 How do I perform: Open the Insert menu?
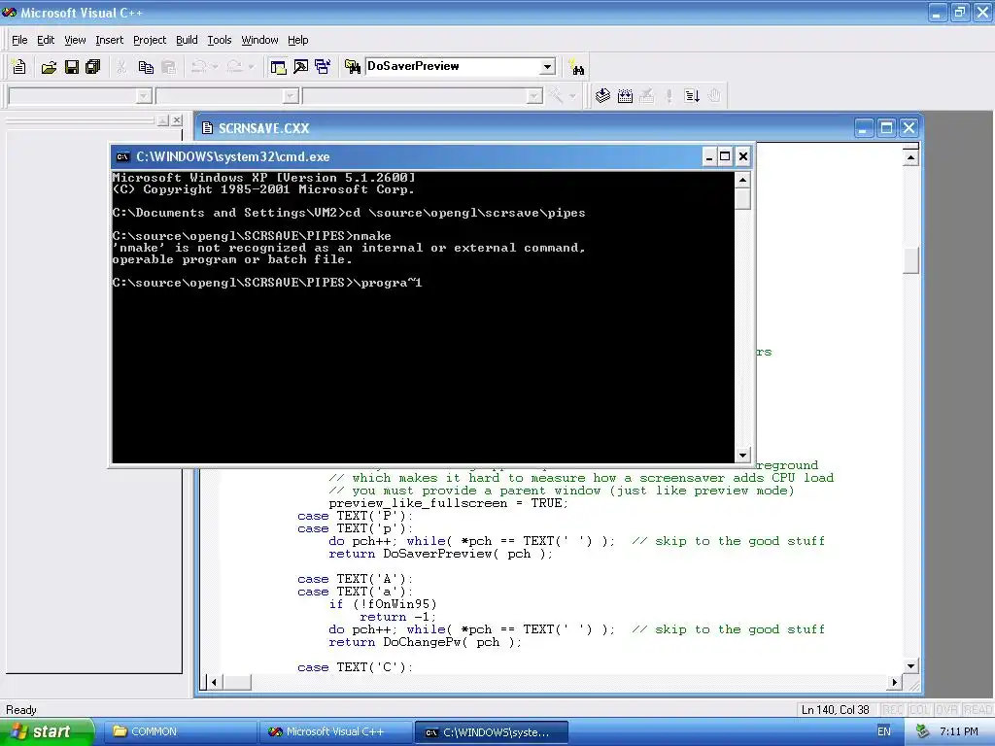109,40
